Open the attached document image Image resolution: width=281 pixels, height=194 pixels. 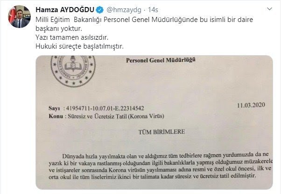[x=155, y=122]
